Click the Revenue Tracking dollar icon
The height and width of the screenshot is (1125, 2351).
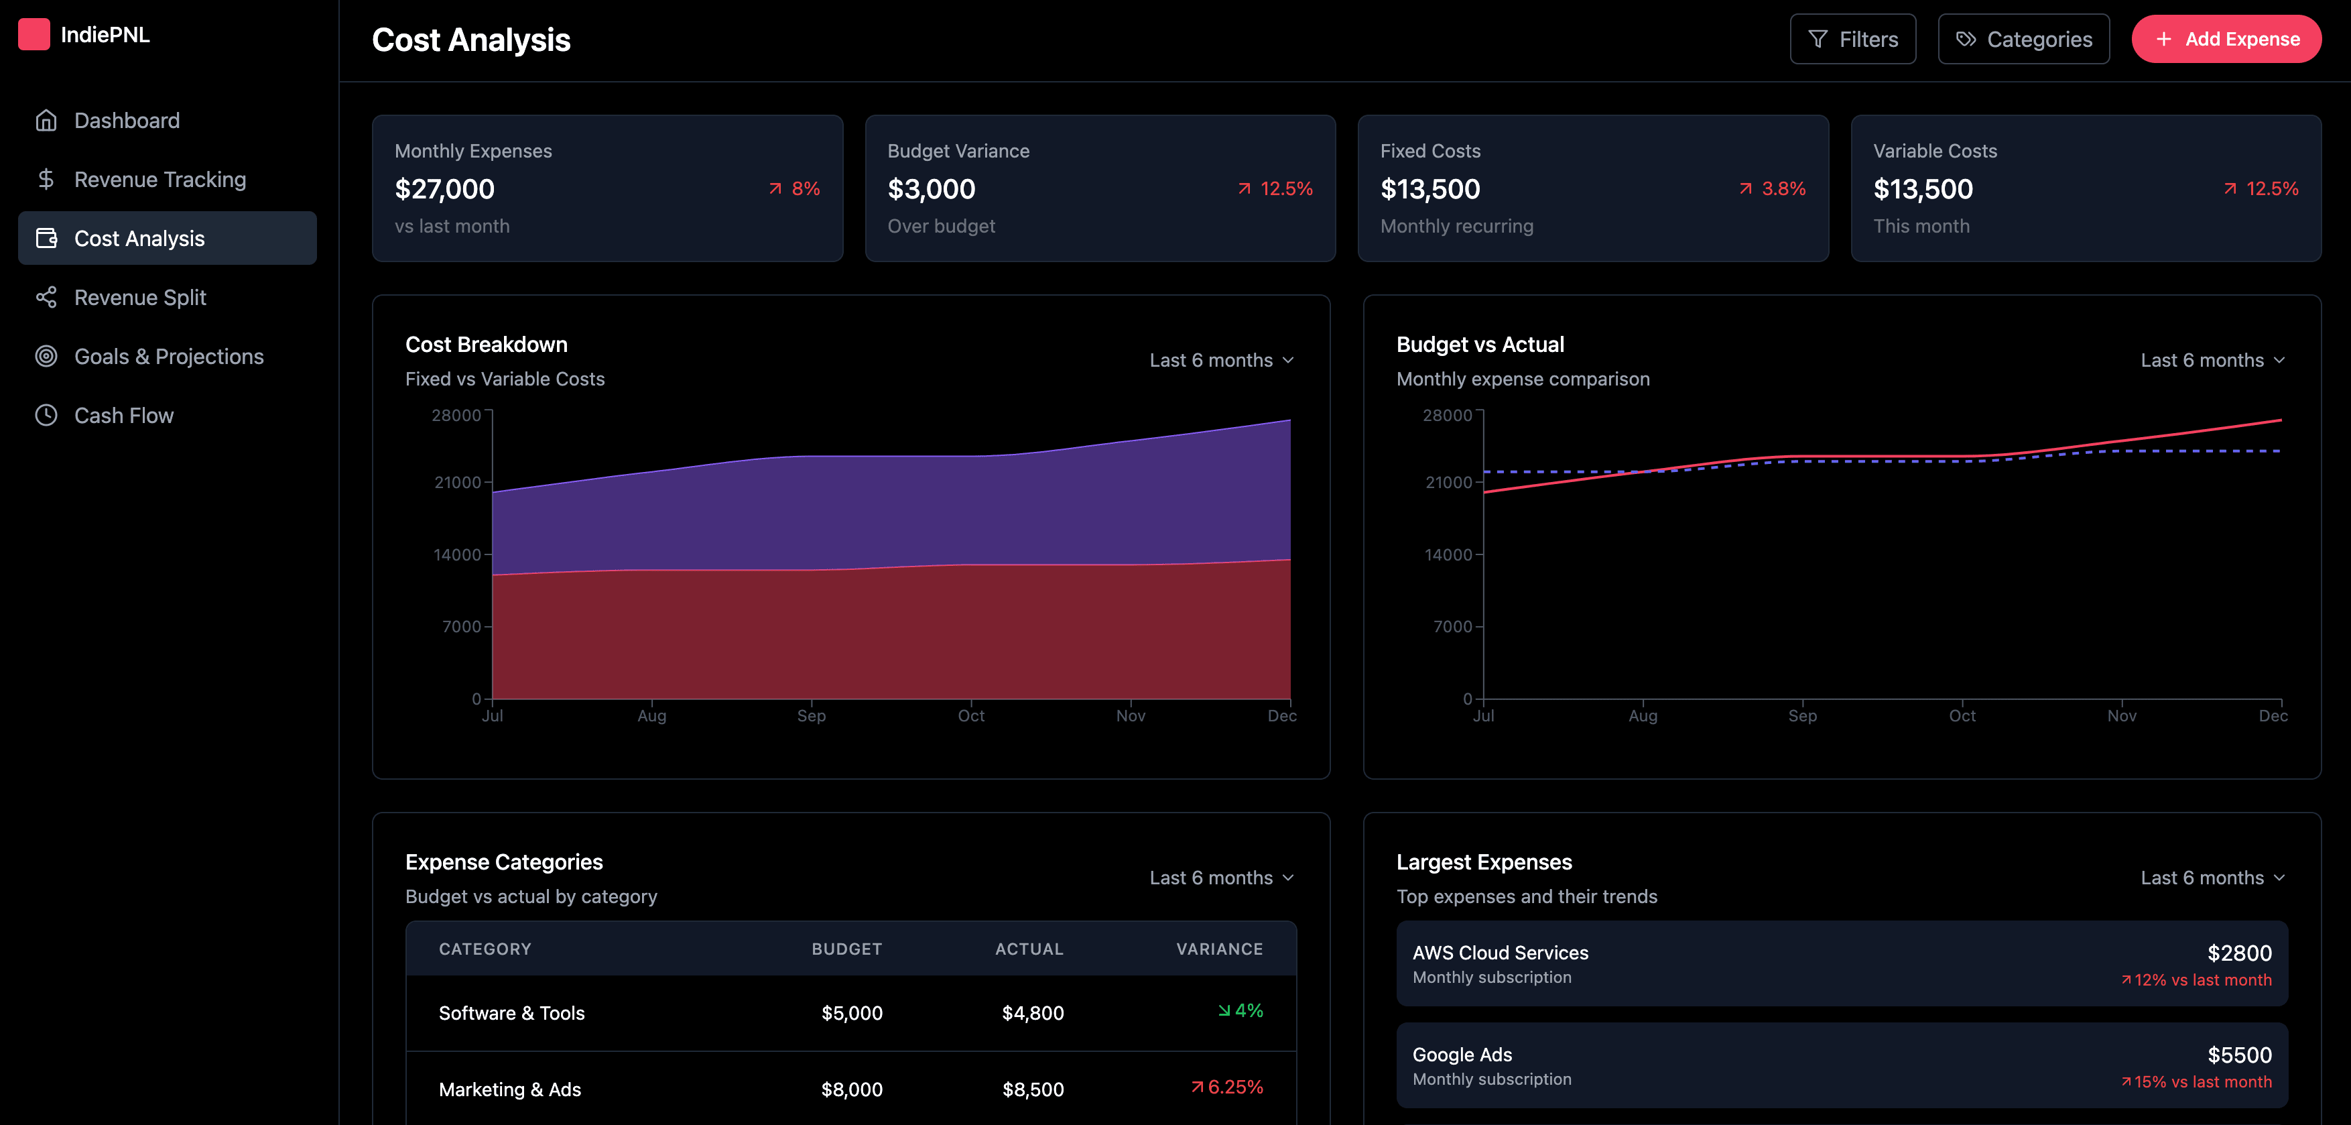pos(46,179)
